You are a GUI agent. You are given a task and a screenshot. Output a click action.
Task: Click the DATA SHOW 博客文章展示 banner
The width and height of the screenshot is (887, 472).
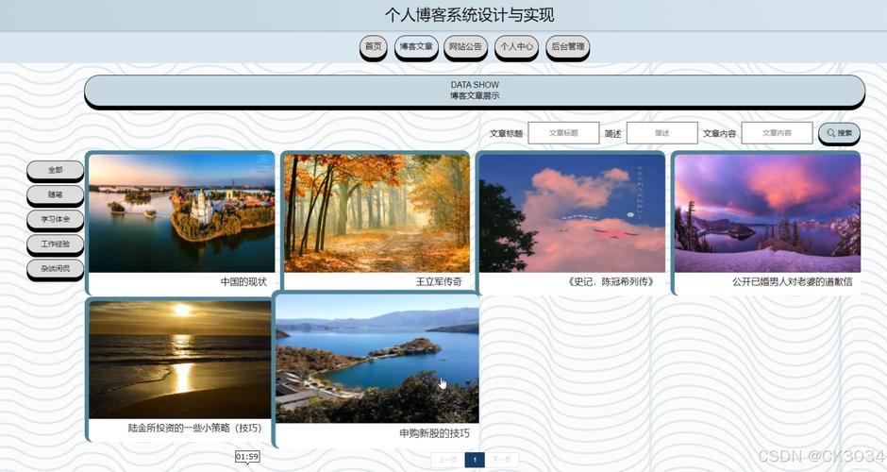pyautogui.click(x=475, y=91)
